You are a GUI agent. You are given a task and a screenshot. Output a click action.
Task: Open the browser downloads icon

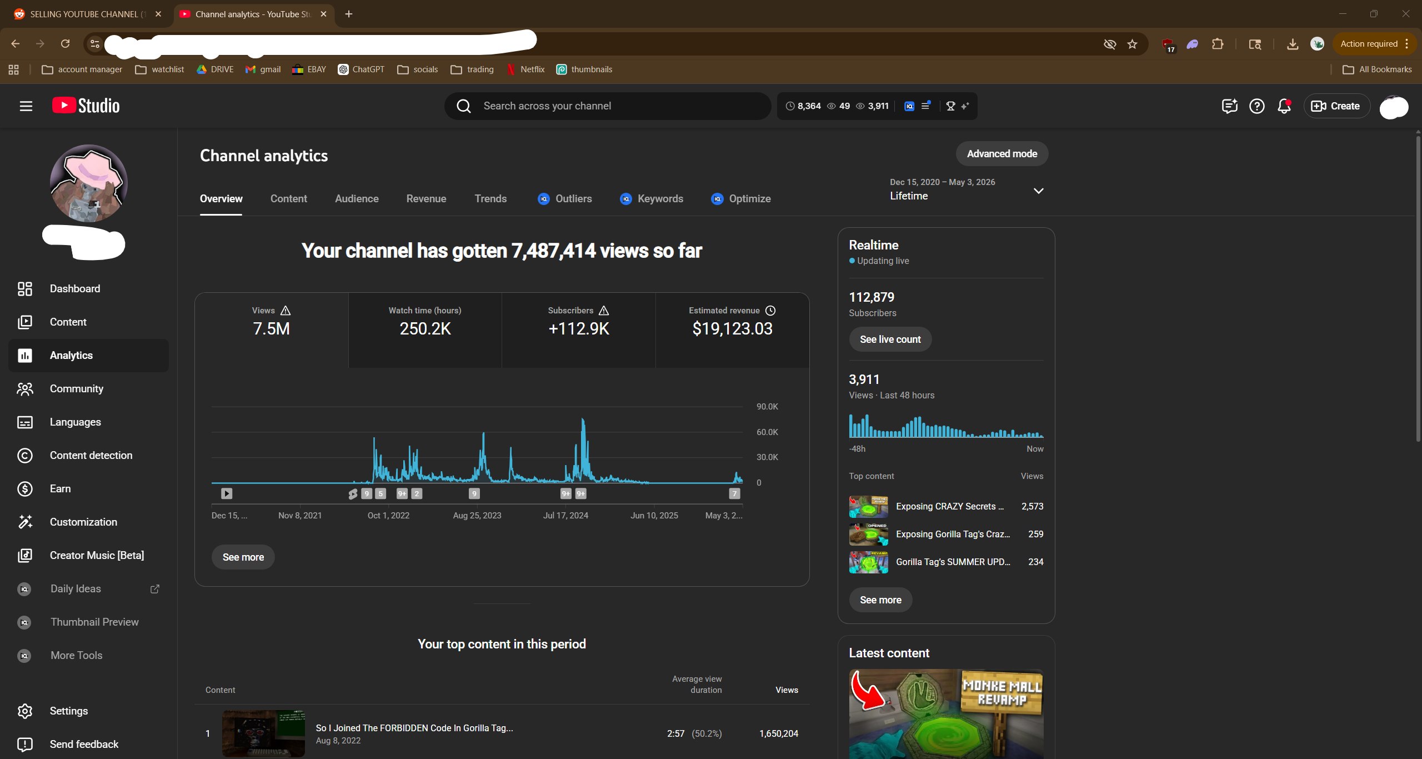[x=1293, y=44]
